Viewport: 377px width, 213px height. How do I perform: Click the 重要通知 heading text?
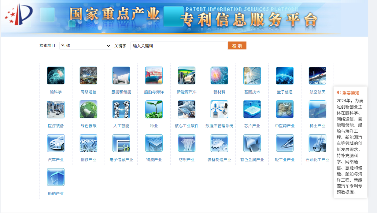coord(351,93)
